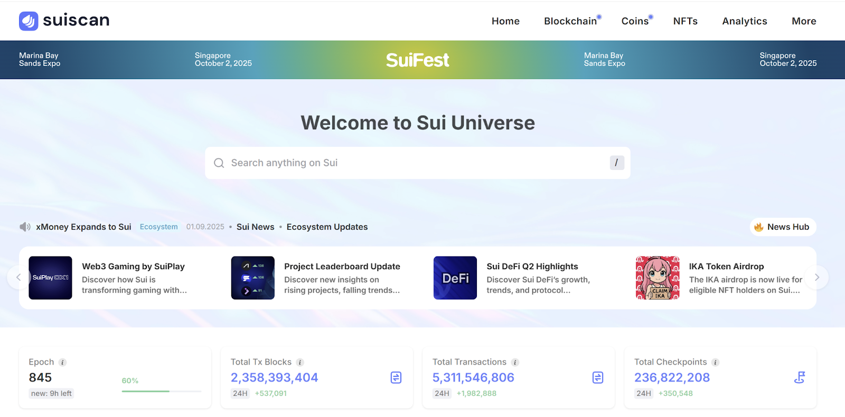Open the Analytics menu
Image resolution: width=845 pixels, height=417 pixels.
(745, 21)
